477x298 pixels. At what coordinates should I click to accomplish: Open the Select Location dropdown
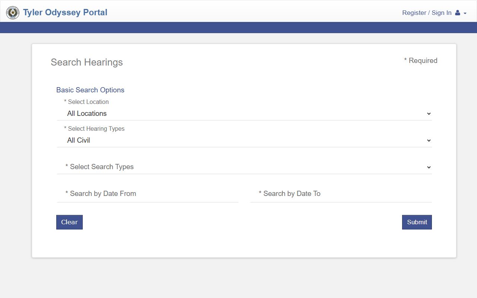point(244,114)
